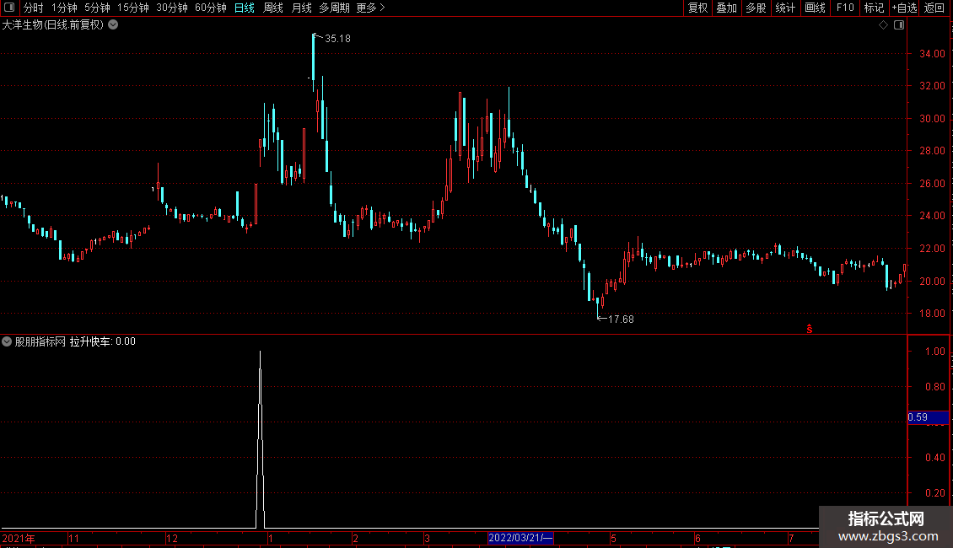953x548 pixels.
Task: Activate the 画线 drawing tool
Action: [815, 8]
